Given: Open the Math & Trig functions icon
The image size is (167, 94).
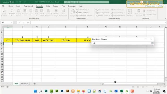Looking at the screenshot, I should (56, 10).
